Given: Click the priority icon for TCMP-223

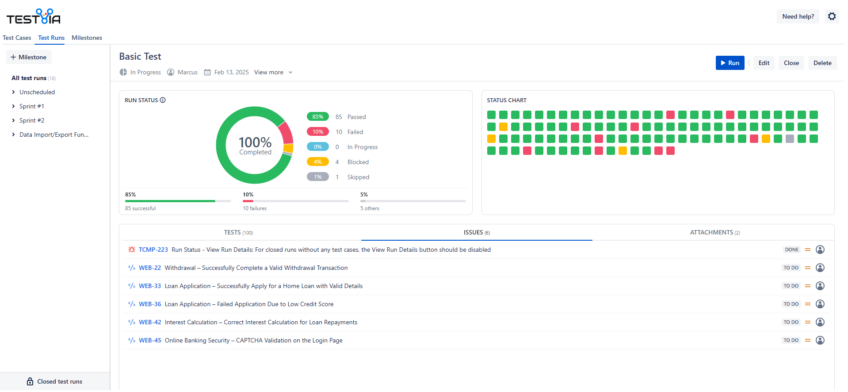Looking at the screenshot, I should tap(807, 250).
